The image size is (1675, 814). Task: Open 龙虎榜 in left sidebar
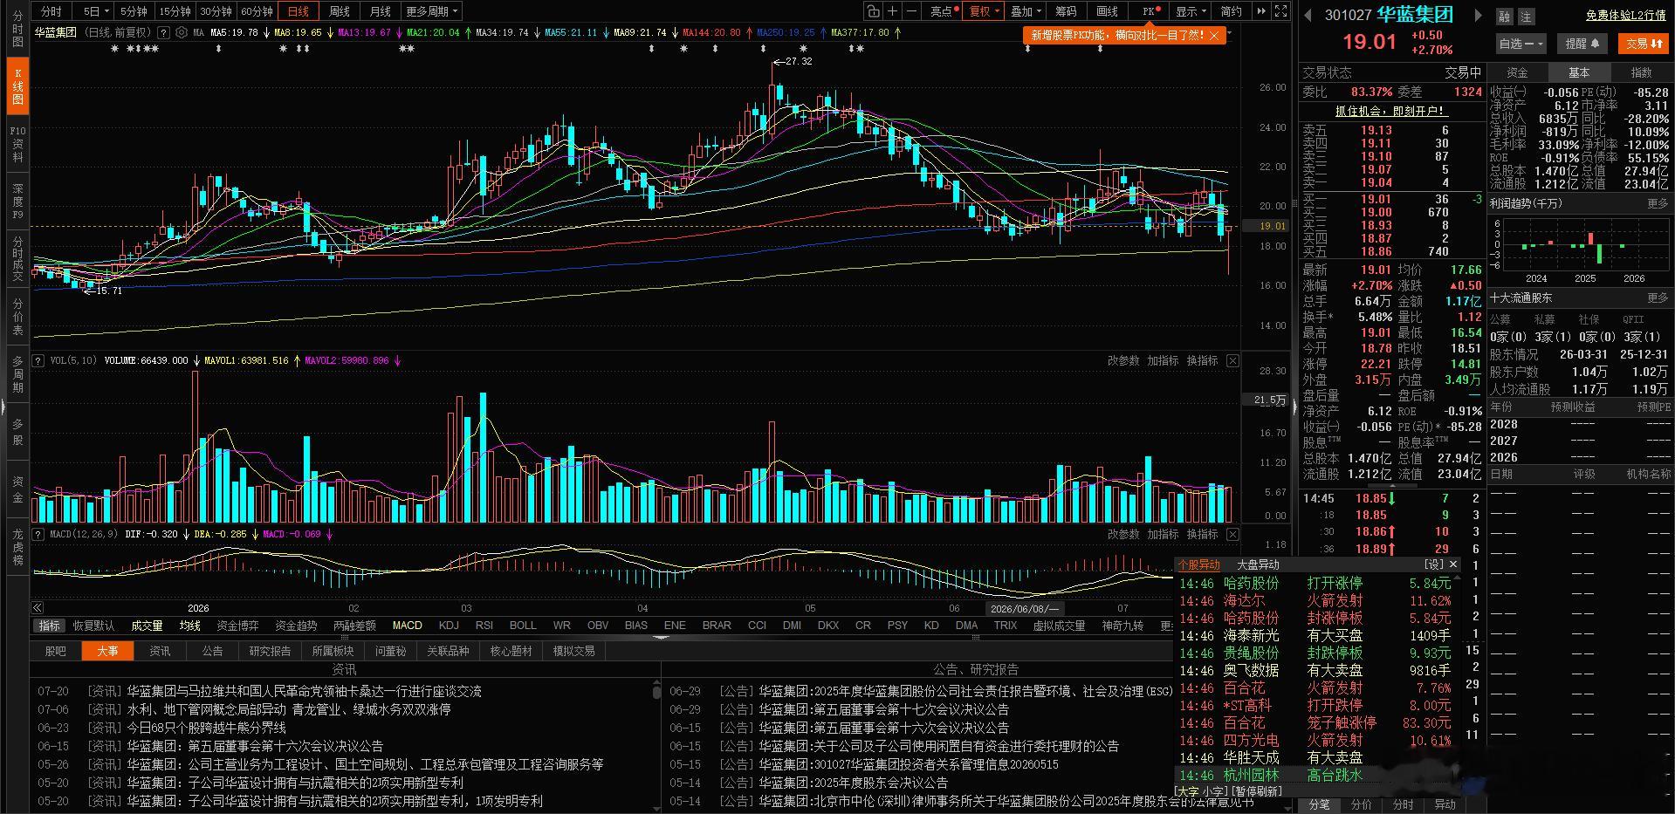[17, 547]
